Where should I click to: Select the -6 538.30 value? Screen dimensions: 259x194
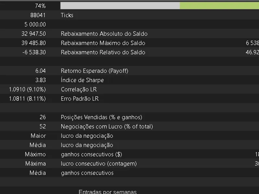pos(34,52)
